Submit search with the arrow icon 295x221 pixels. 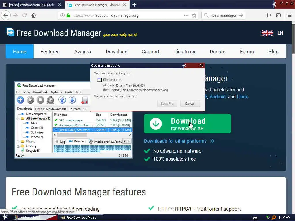click(241, 15)
